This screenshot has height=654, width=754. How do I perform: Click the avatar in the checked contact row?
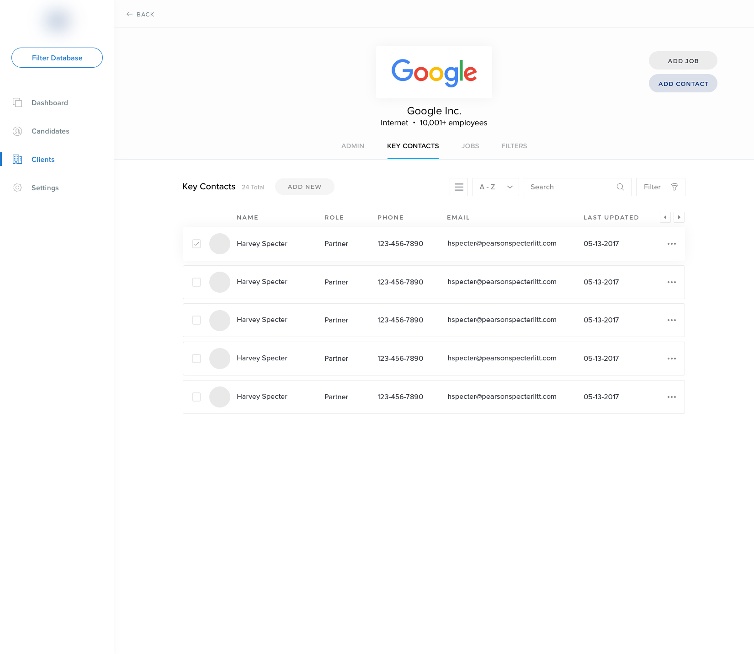[220, 244]
